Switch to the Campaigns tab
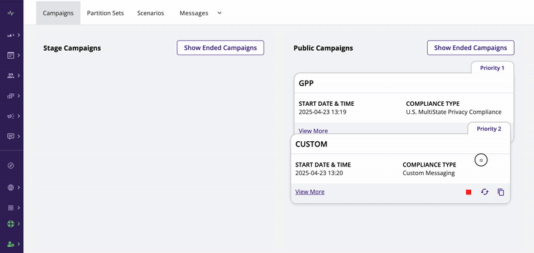The height and width of the screenshot is (253, 534). coord(58,13)
